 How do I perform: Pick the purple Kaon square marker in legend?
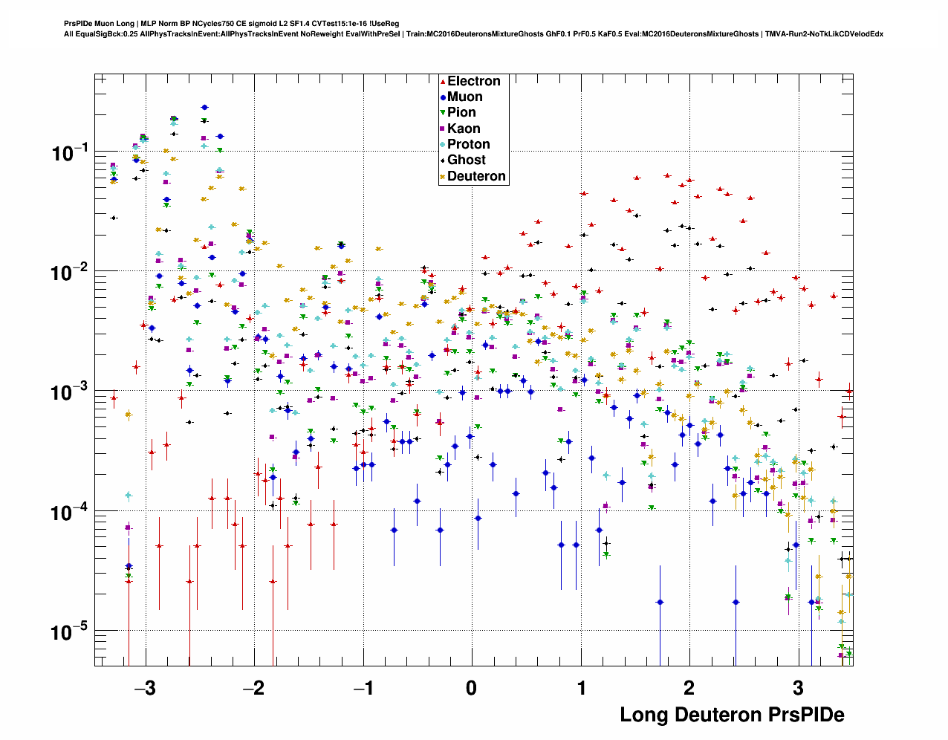[443, 129]
